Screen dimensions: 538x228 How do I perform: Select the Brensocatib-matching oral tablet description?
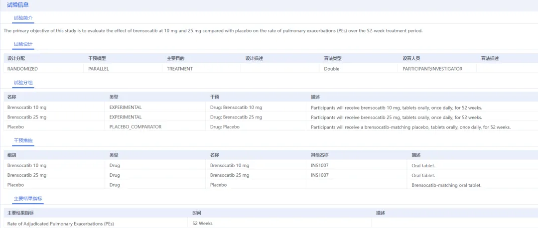pyautogui.click(x=446, y=185)
